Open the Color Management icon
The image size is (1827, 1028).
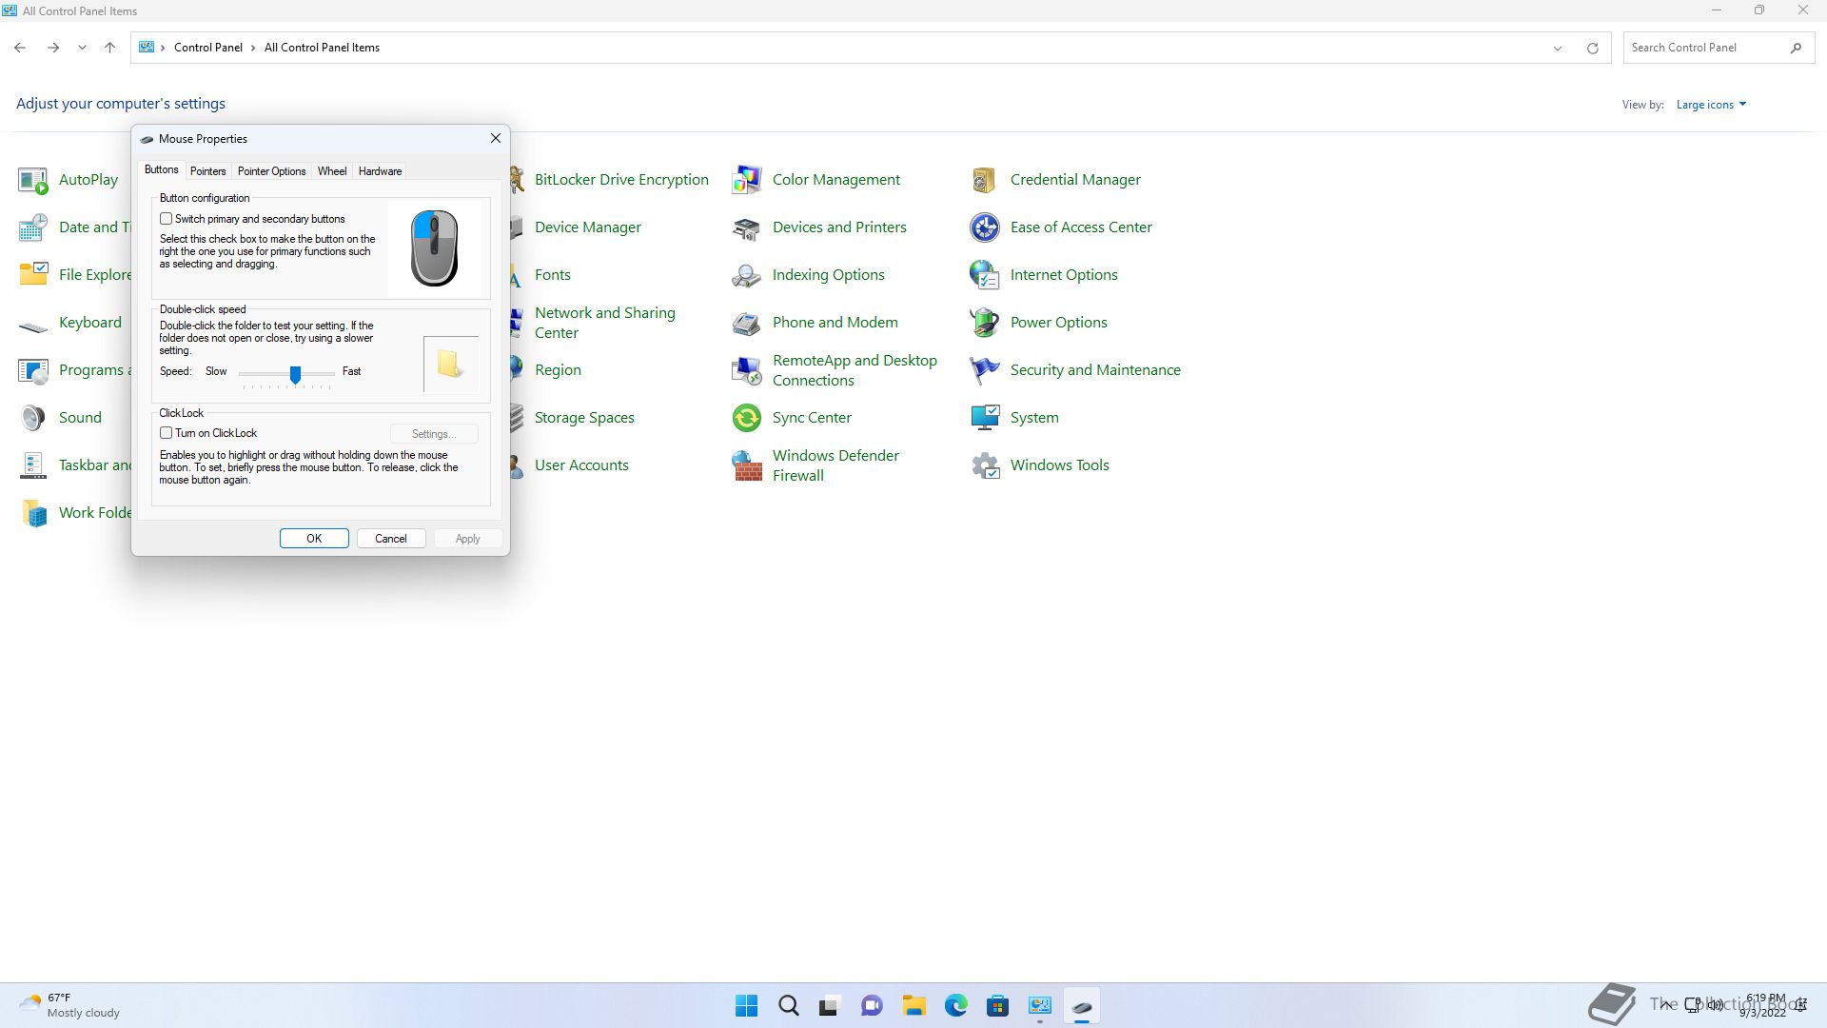tap(747, 180)
